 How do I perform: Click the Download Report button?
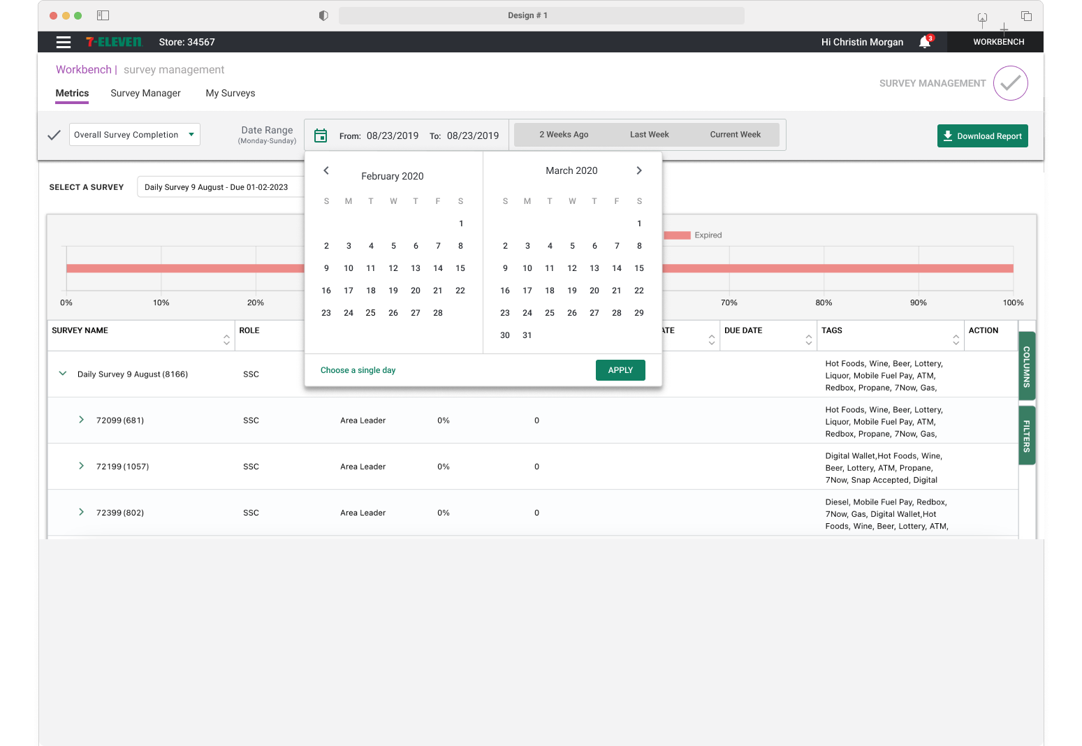pos(982,136)
